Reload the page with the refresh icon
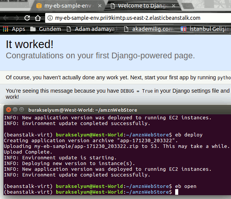This screenshot has height=199, width=231. point(27,18)
